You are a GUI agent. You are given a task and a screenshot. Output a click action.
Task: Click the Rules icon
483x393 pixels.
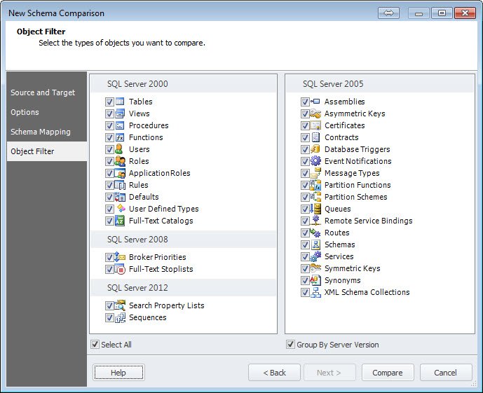120,185
